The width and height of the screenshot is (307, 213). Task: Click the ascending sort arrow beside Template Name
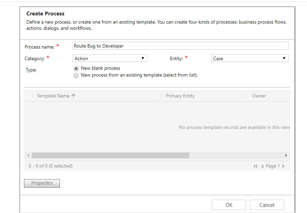click(x=74, y=96)
